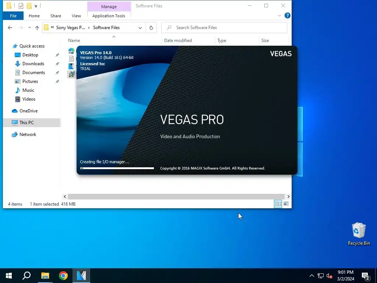Screen dimensions: 377x283
Task: Click the network status tray icon
Action: click(x=321, y=276)
